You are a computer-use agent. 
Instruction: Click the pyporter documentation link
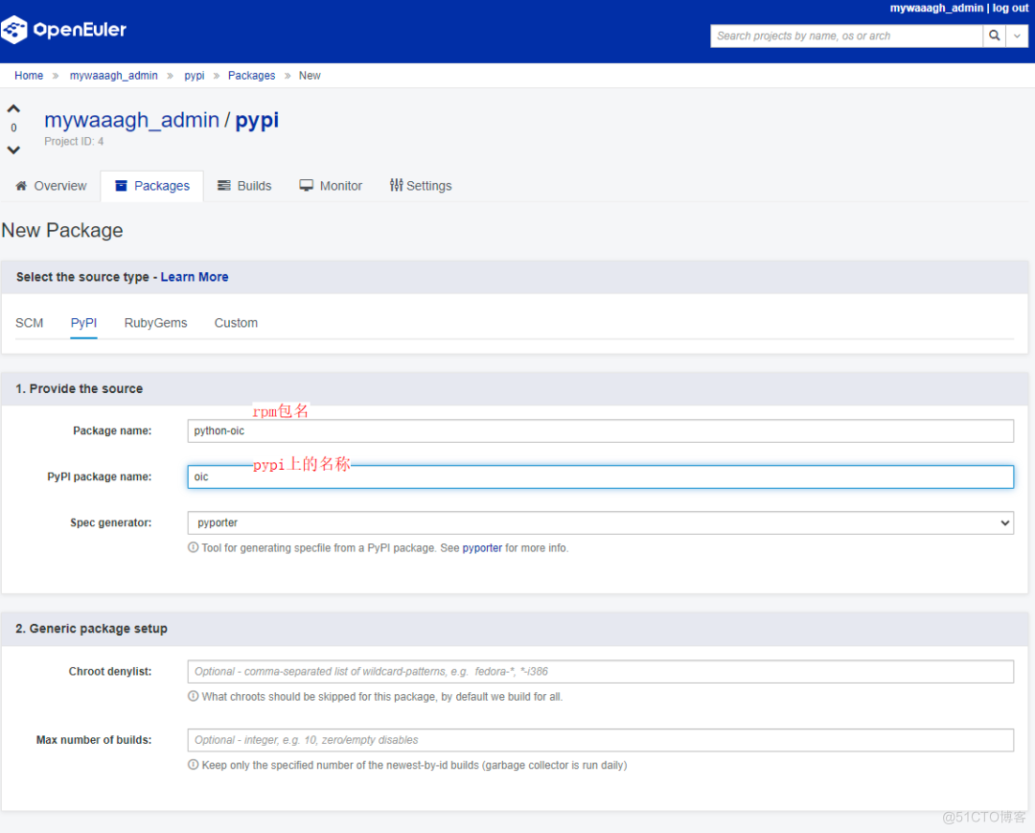pos(482,547)
